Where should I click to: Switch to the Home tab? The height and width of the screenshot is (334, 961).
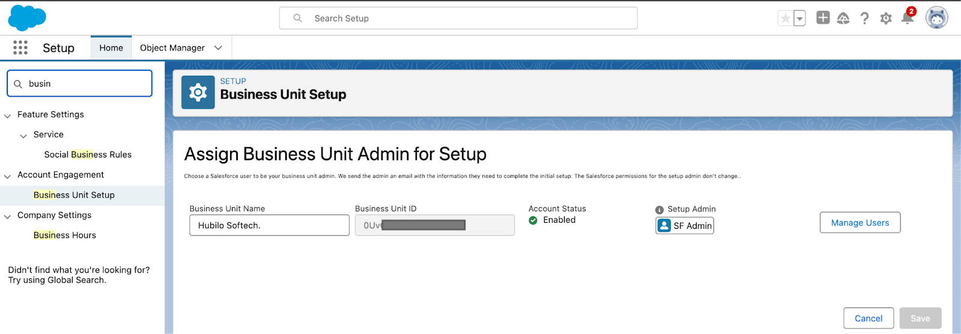[x=111, y=48]
